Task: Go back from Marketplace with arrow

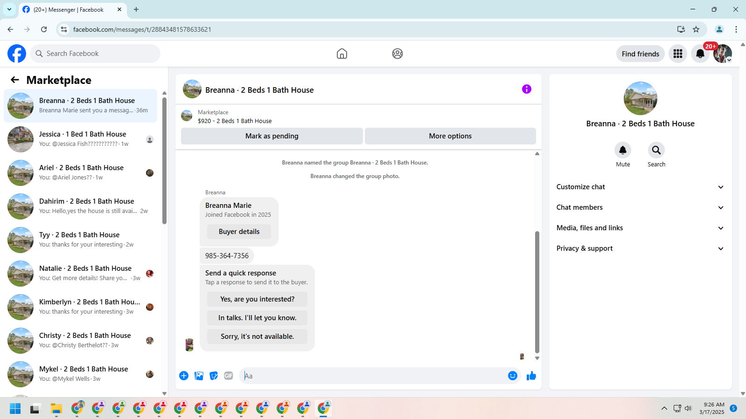Action: (x=15, y=80)
